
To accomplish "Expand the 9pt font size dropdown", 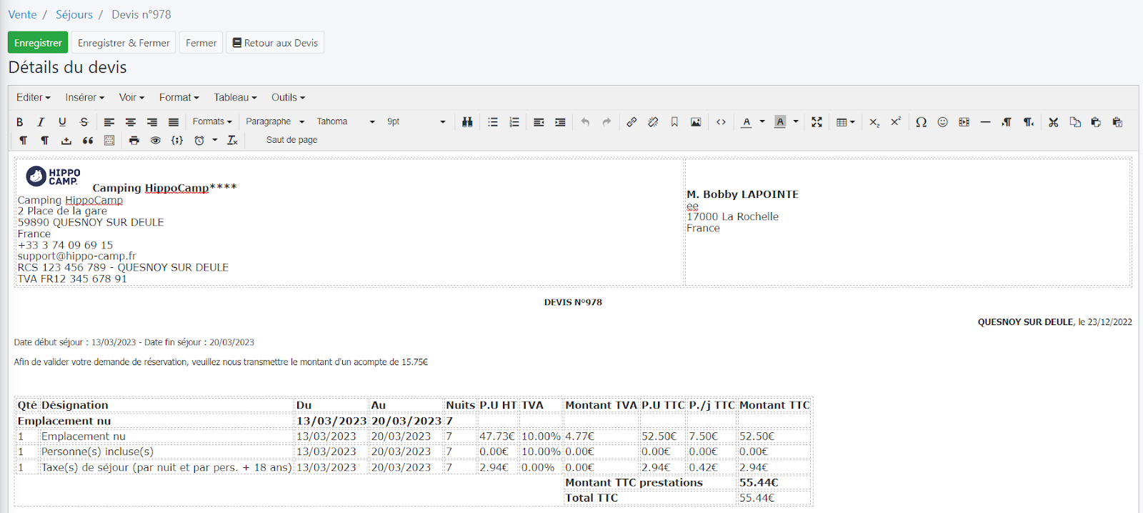I will [416, 122].
